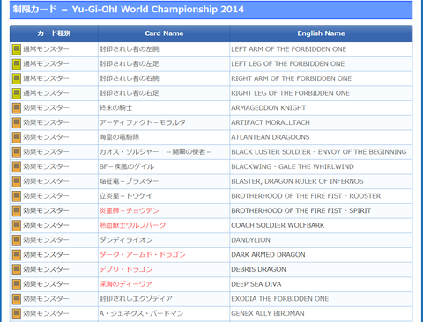Click the Japanese name 立炎星－トウケイ

[x=126, y=196]
